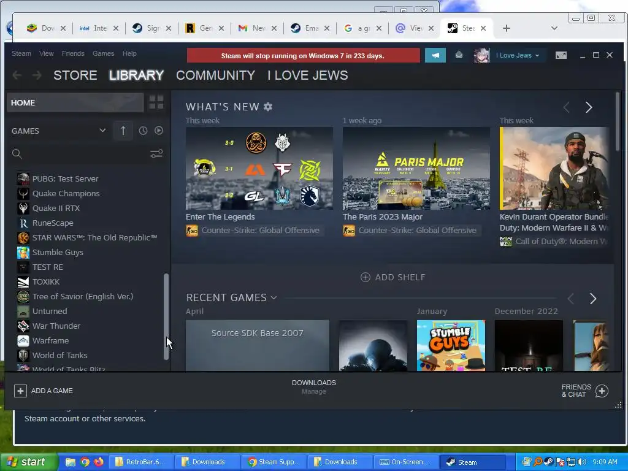Screen dimensions: 628x471
Task: Go to the STORE tab
Action: point(75,75)
